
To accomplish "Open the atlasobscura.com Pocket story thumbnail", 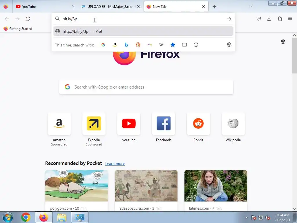I will (146, 186).
